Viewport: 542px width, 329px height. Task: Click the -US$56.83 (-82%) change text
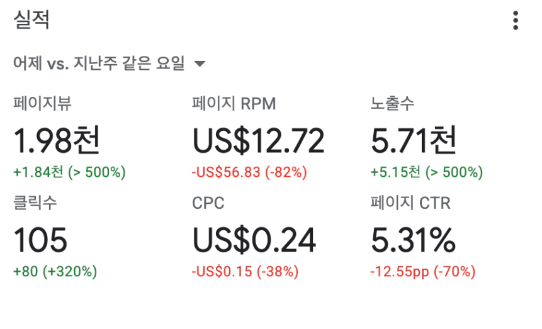point(249,172)
